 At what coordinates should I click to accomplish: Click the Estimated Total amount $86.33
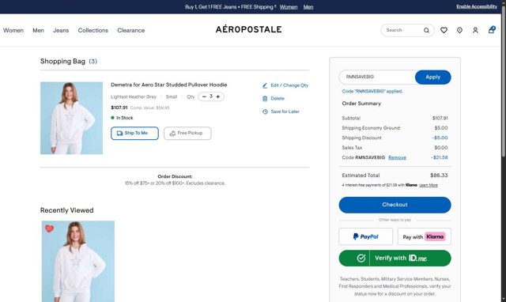tap(439, 176)
